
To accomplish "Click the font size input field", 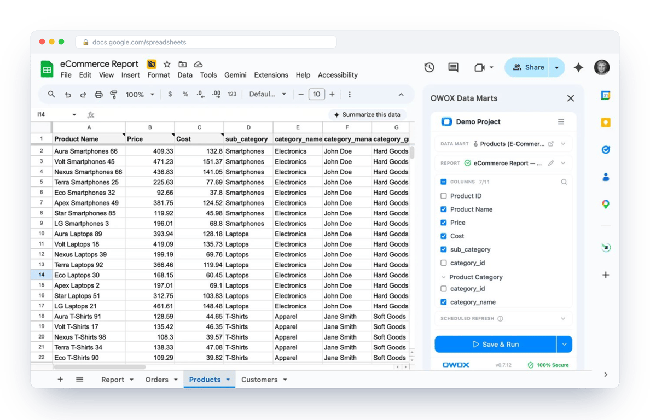I will 316,95.
